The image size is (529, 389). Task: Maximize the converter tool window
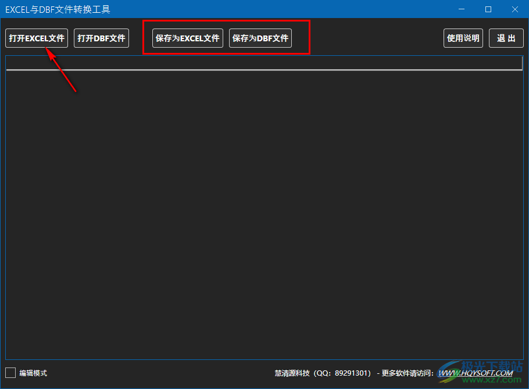pos(488,9)
